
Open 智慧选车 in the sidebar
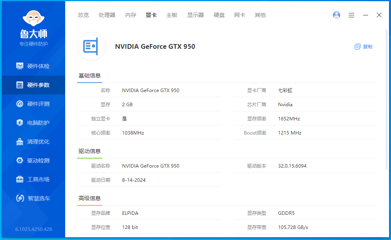tap(33, 198)
